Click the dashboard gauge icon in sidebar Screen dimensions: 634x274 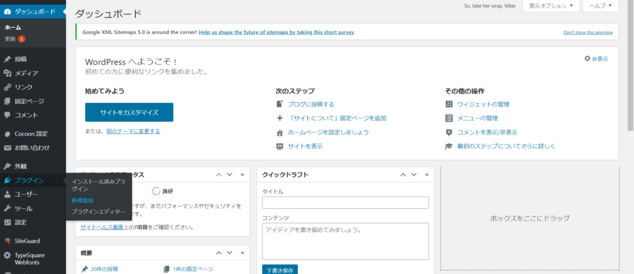coord(7,12)
